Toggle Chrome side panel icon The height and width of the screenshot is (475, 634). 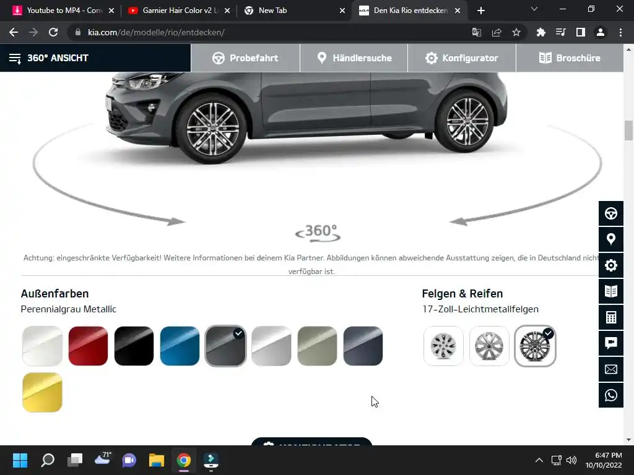click(581, 32)
